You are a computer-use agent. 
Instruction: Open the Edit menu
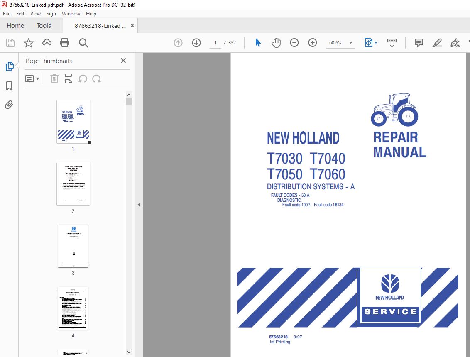20,14
